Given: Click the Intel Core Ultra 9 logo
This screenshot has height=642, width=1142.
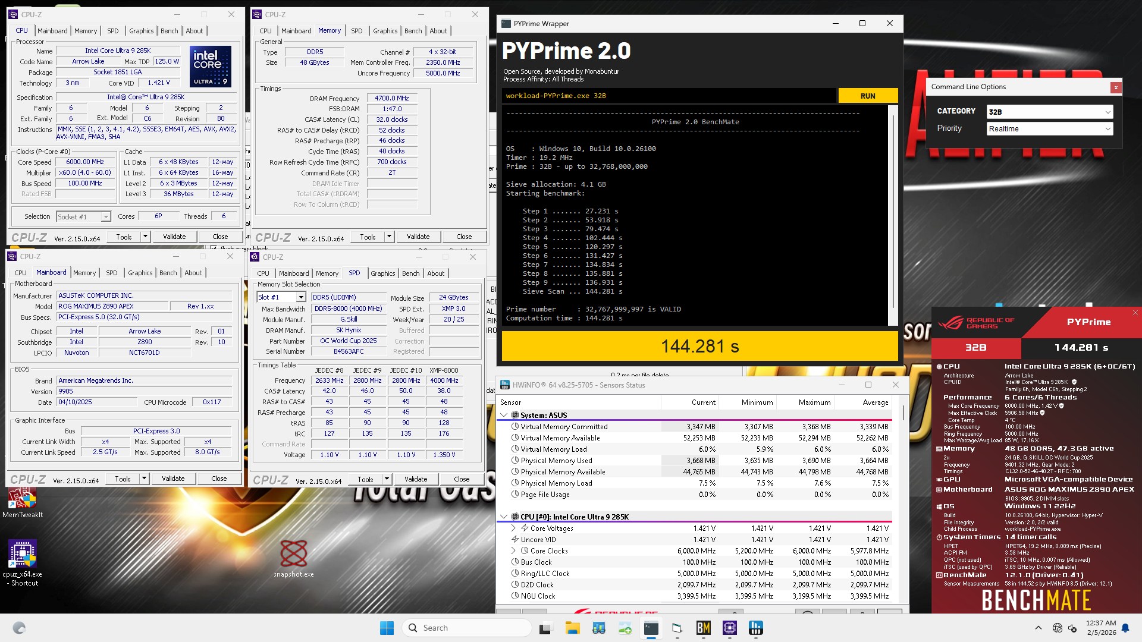Looking at the screenshot, I should (211, 67).
